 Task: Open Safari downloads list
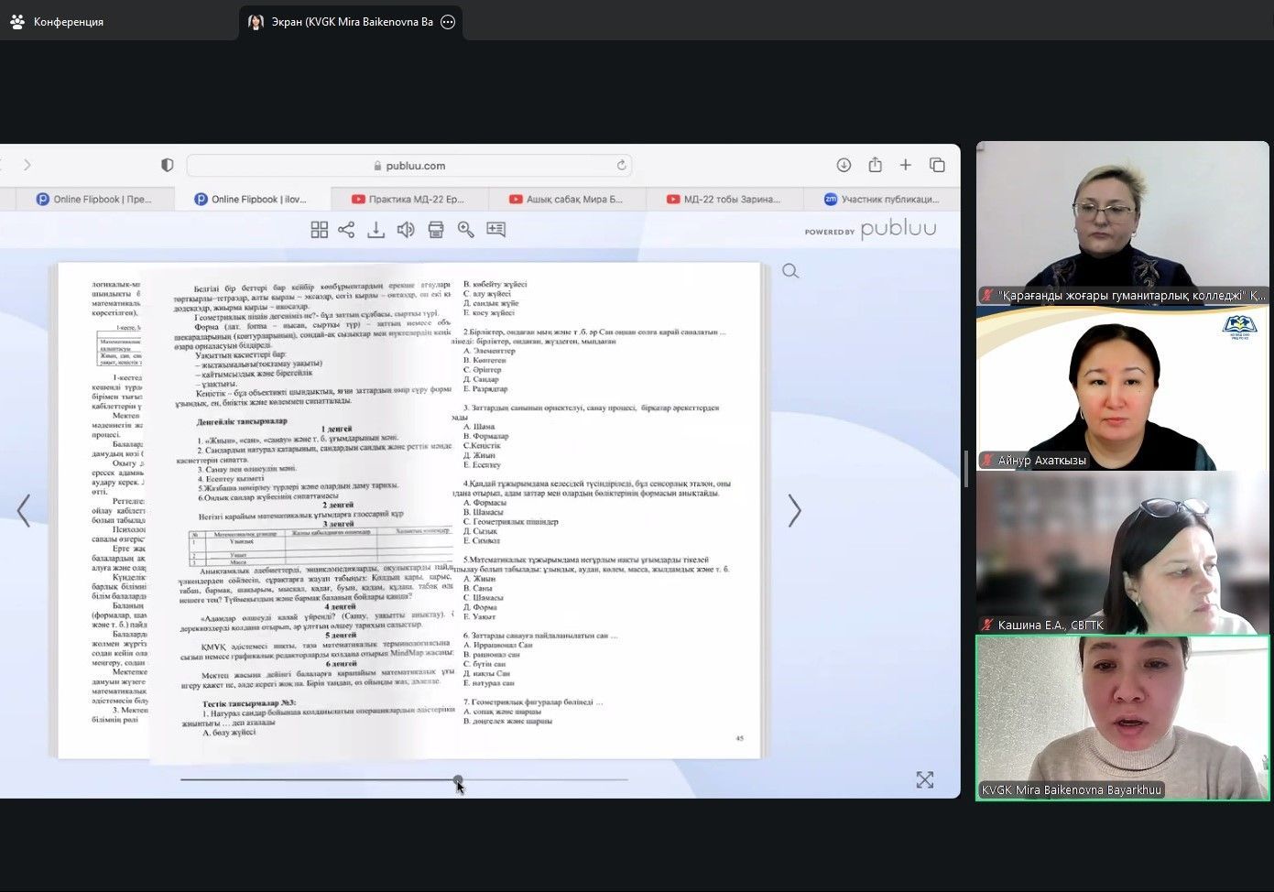(x=844, y=165)
